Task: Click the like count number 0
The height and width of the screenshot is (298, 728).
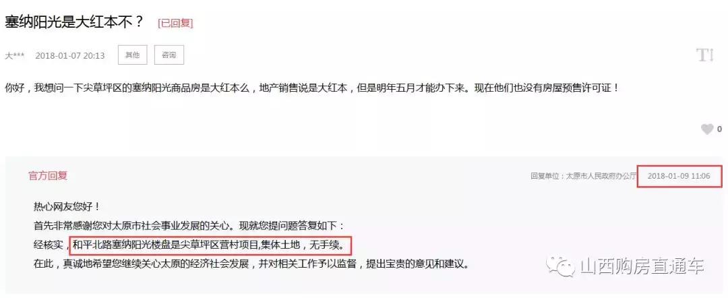Action: click(720, 129)
